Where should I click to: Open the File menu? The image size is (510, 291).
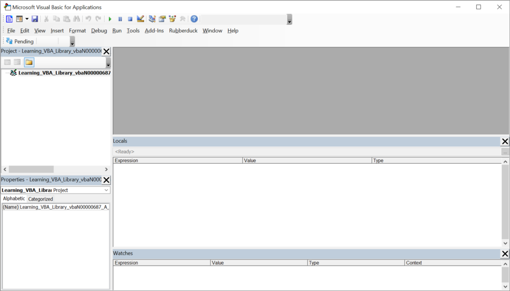coord(11,30)
